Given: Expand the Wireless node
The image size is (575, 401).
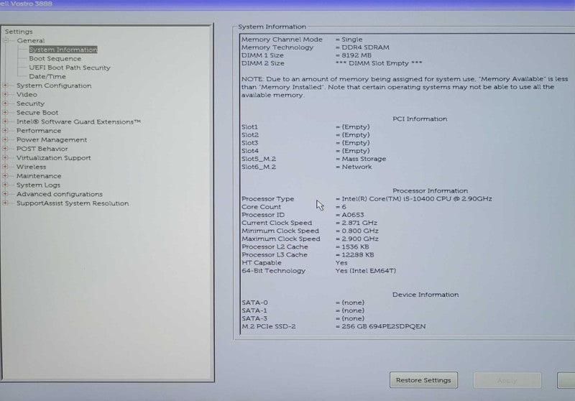Looking at the screenshot, I should coord(6,167).
